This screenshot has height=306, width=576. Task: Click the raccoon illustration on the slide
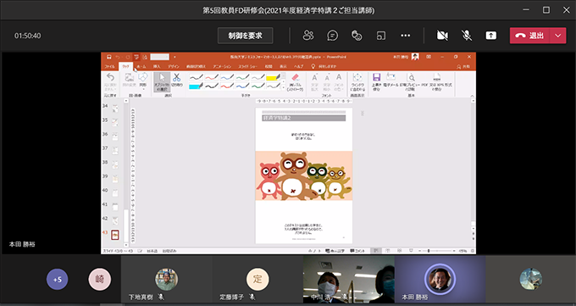coord(304,175)
